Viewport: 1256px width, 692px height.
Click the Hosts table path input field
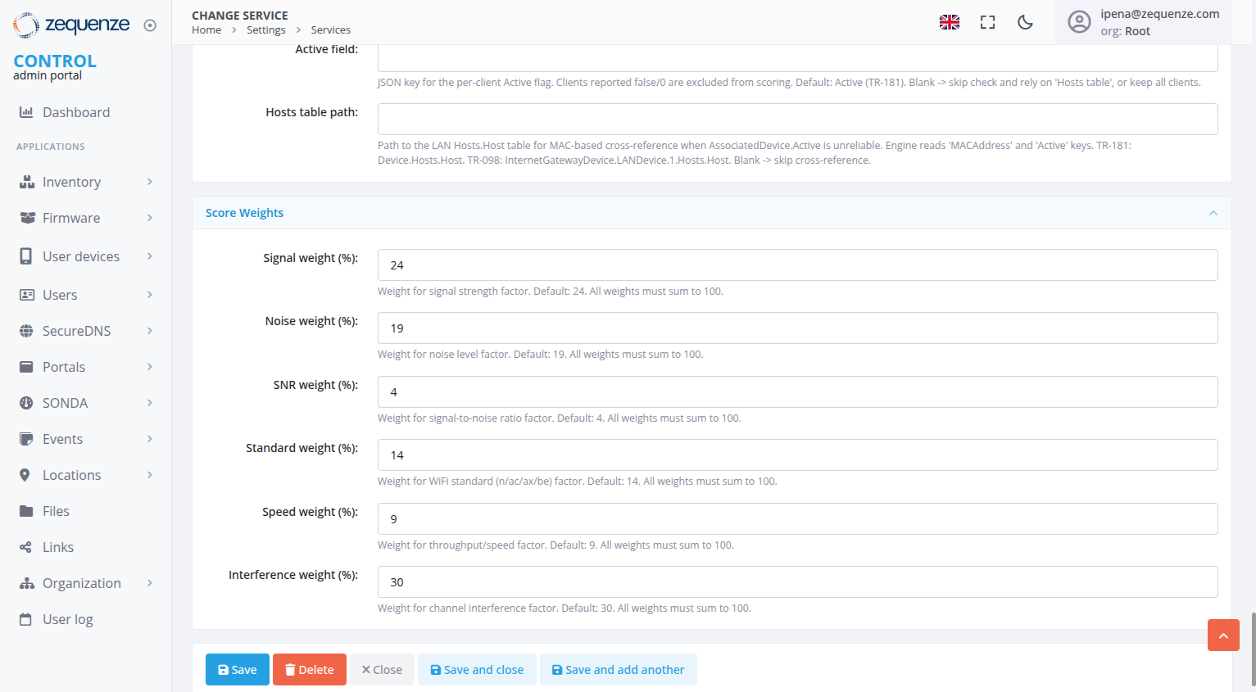pos(796,119)
